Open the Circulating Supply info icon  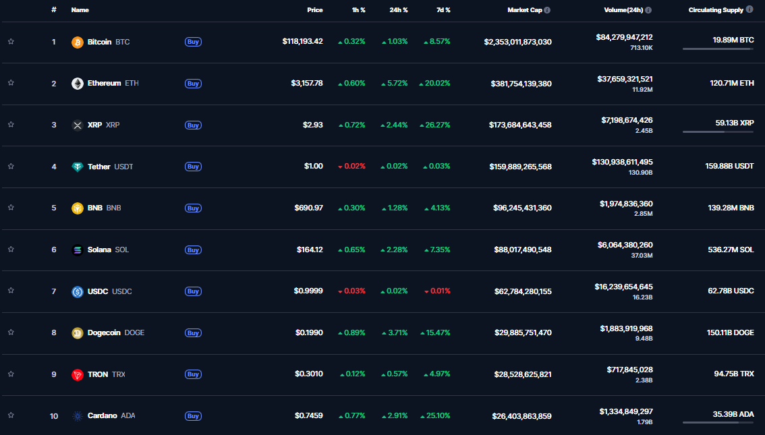click(749, 10)
